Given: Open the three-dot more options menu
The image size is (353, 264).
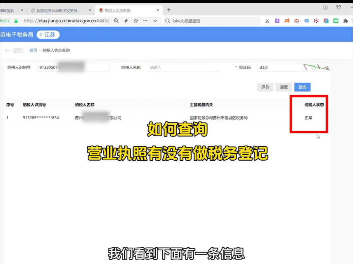Looking at the screenshot, I should (x=145, y=21).
